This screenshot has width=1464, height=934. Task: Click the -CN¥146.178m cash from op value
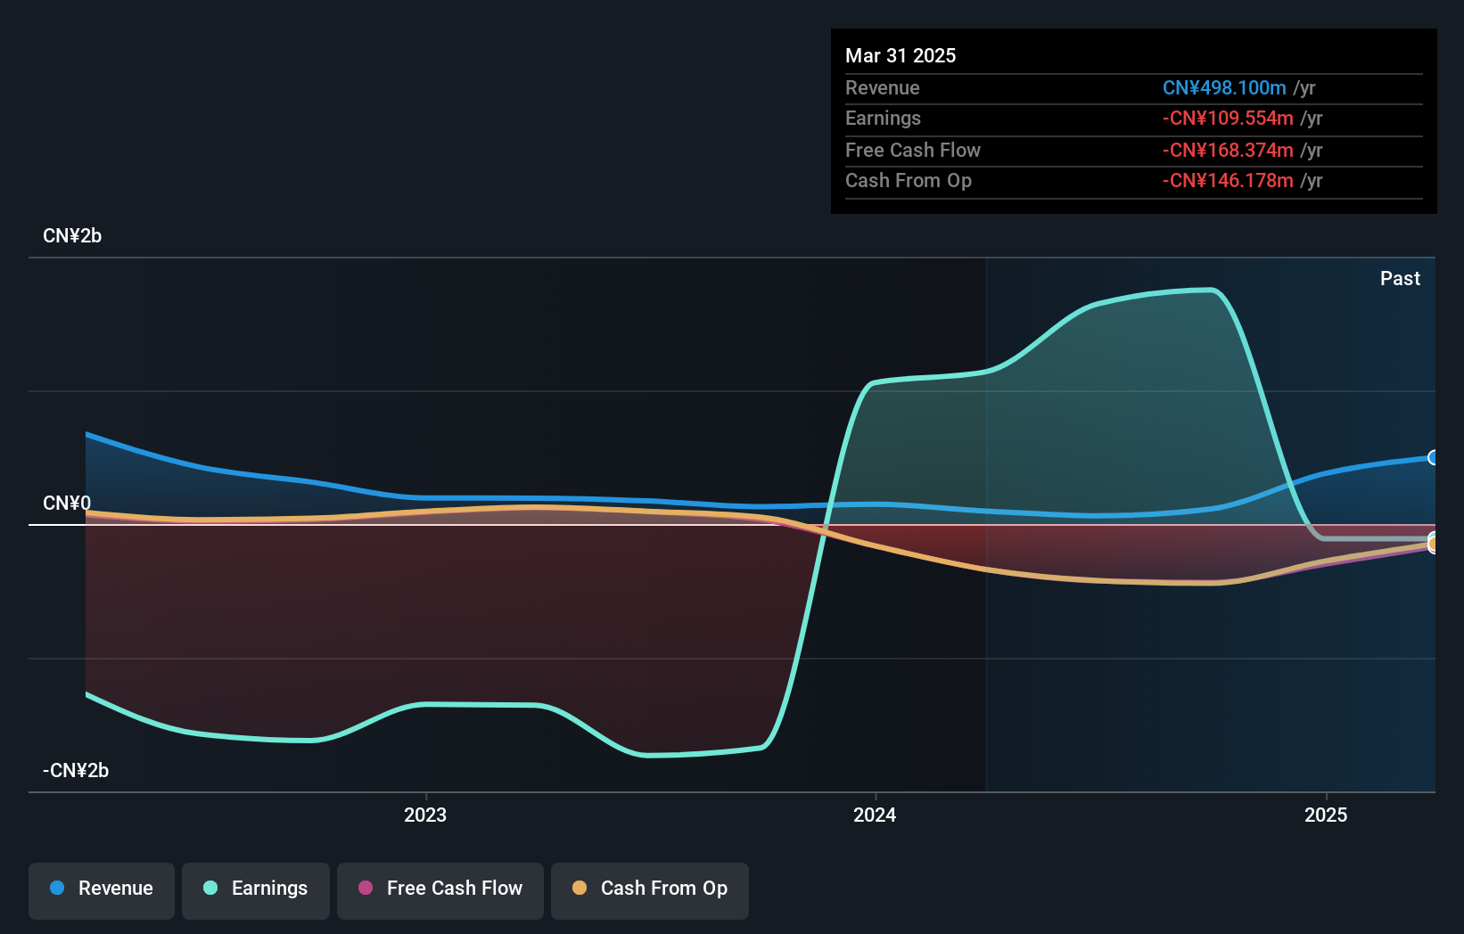pos(1228,180)
